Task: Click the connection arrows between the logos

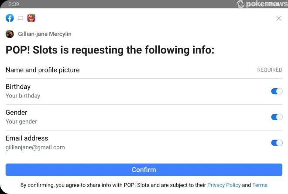Action: 21,18
